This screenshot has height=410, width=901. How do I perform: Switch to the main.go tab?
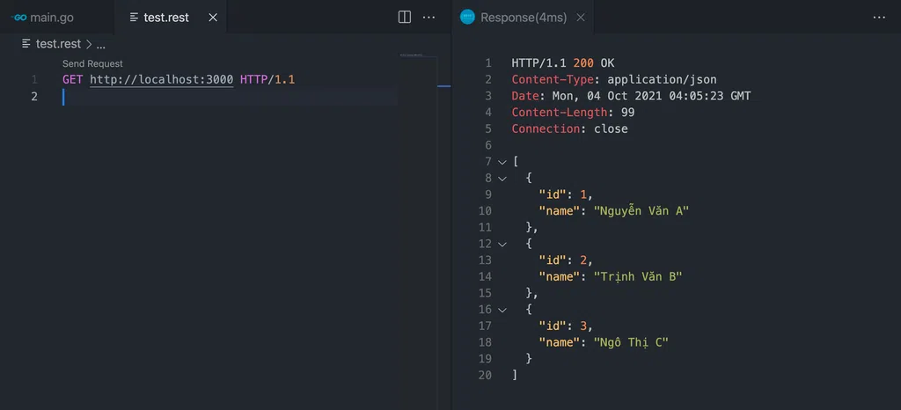pyautogui.click(x=52, y=18)
